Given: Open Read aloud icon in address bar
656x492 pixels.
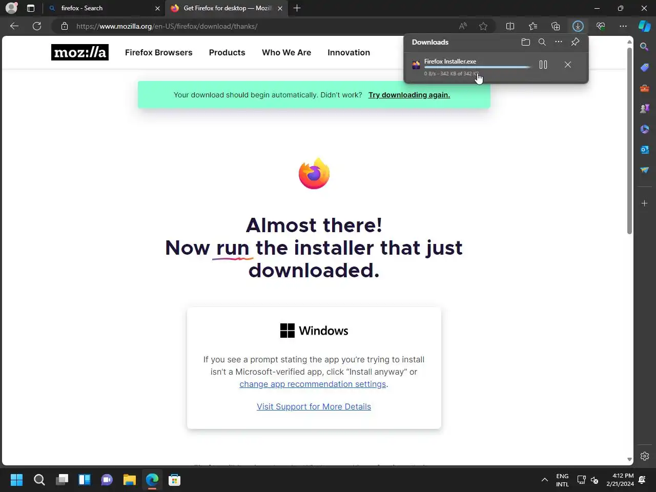Looking at the screenshot, I should point(463,26).
